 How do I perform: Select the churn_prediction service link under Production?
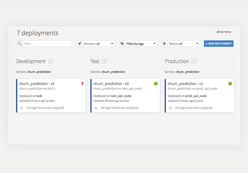(188, 72)
